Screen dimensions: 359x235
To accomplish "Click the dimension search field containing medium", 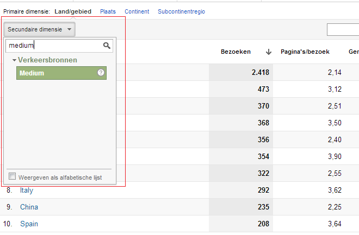I will (x=53, y=46).
